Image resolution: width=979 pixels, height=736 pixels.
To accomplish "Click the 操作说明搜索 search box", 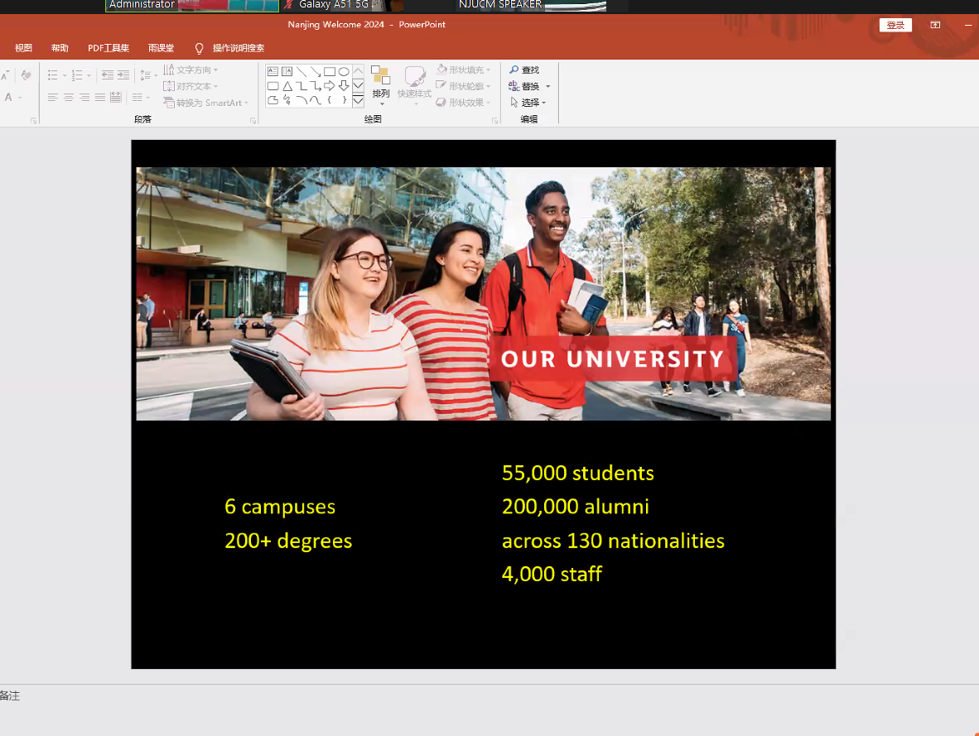I will pos(229,48).
